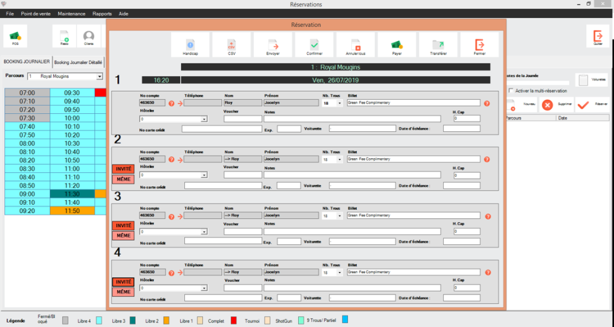The width and height of the screenshot is (614, 327).
Task: Select the 09:00 tee time slot
Action: click(28, 194)
